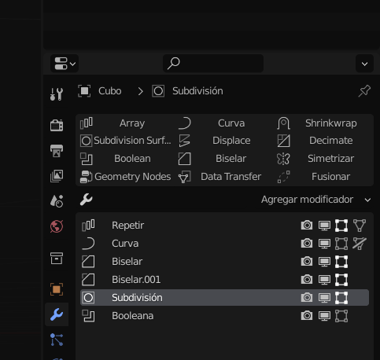Viewport: 380px width, 360px height.
Task: Add an Array modifier
Action: click(x=125, y=123)
